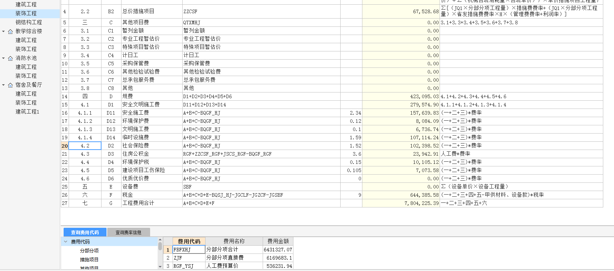Collapse the 宿舍及餐厅 tree node arrow
The width and height of the screenshot is (614, 271).
pyautogui.click(x=4, y=85)
